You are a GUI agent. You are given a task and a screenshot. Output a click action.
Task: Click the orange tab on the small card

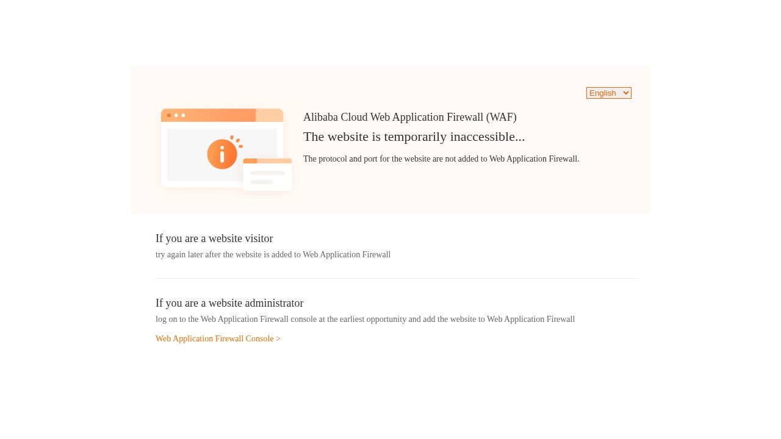click(x=250, y=161)
